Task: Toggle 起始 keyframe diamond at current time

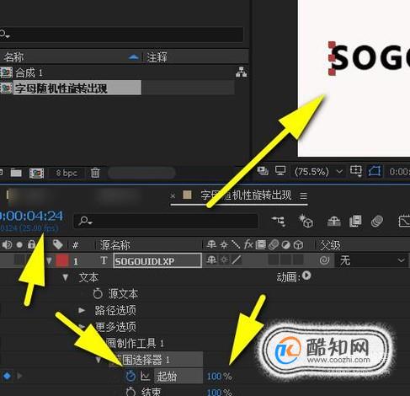Action: coord(8,376)
